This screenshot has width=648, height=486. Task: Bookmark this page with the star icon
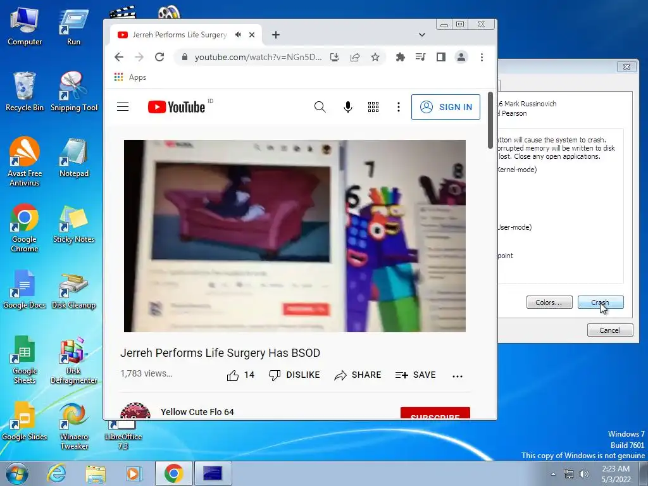[375, 57]
